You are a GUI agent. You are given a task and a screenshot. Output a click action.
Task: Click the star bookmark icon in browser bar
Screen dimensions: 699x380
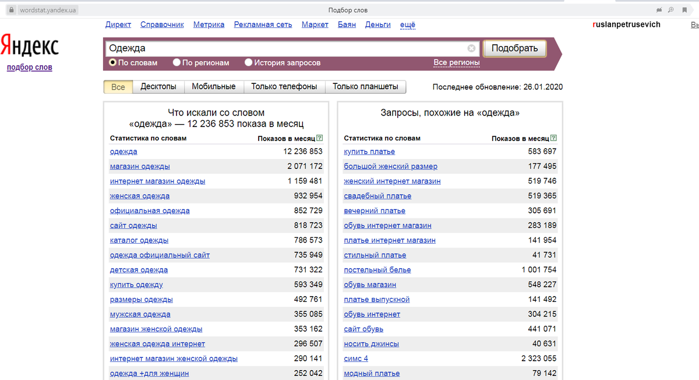(x=684, y=10)
